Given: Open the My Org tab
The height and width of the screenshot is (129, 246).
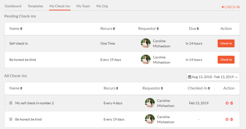Looking at the screenshot, I should click(102, 6).
